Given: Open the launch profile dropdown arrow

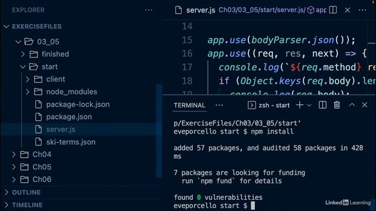Looking at the screenshot, I should pos(310,105).
